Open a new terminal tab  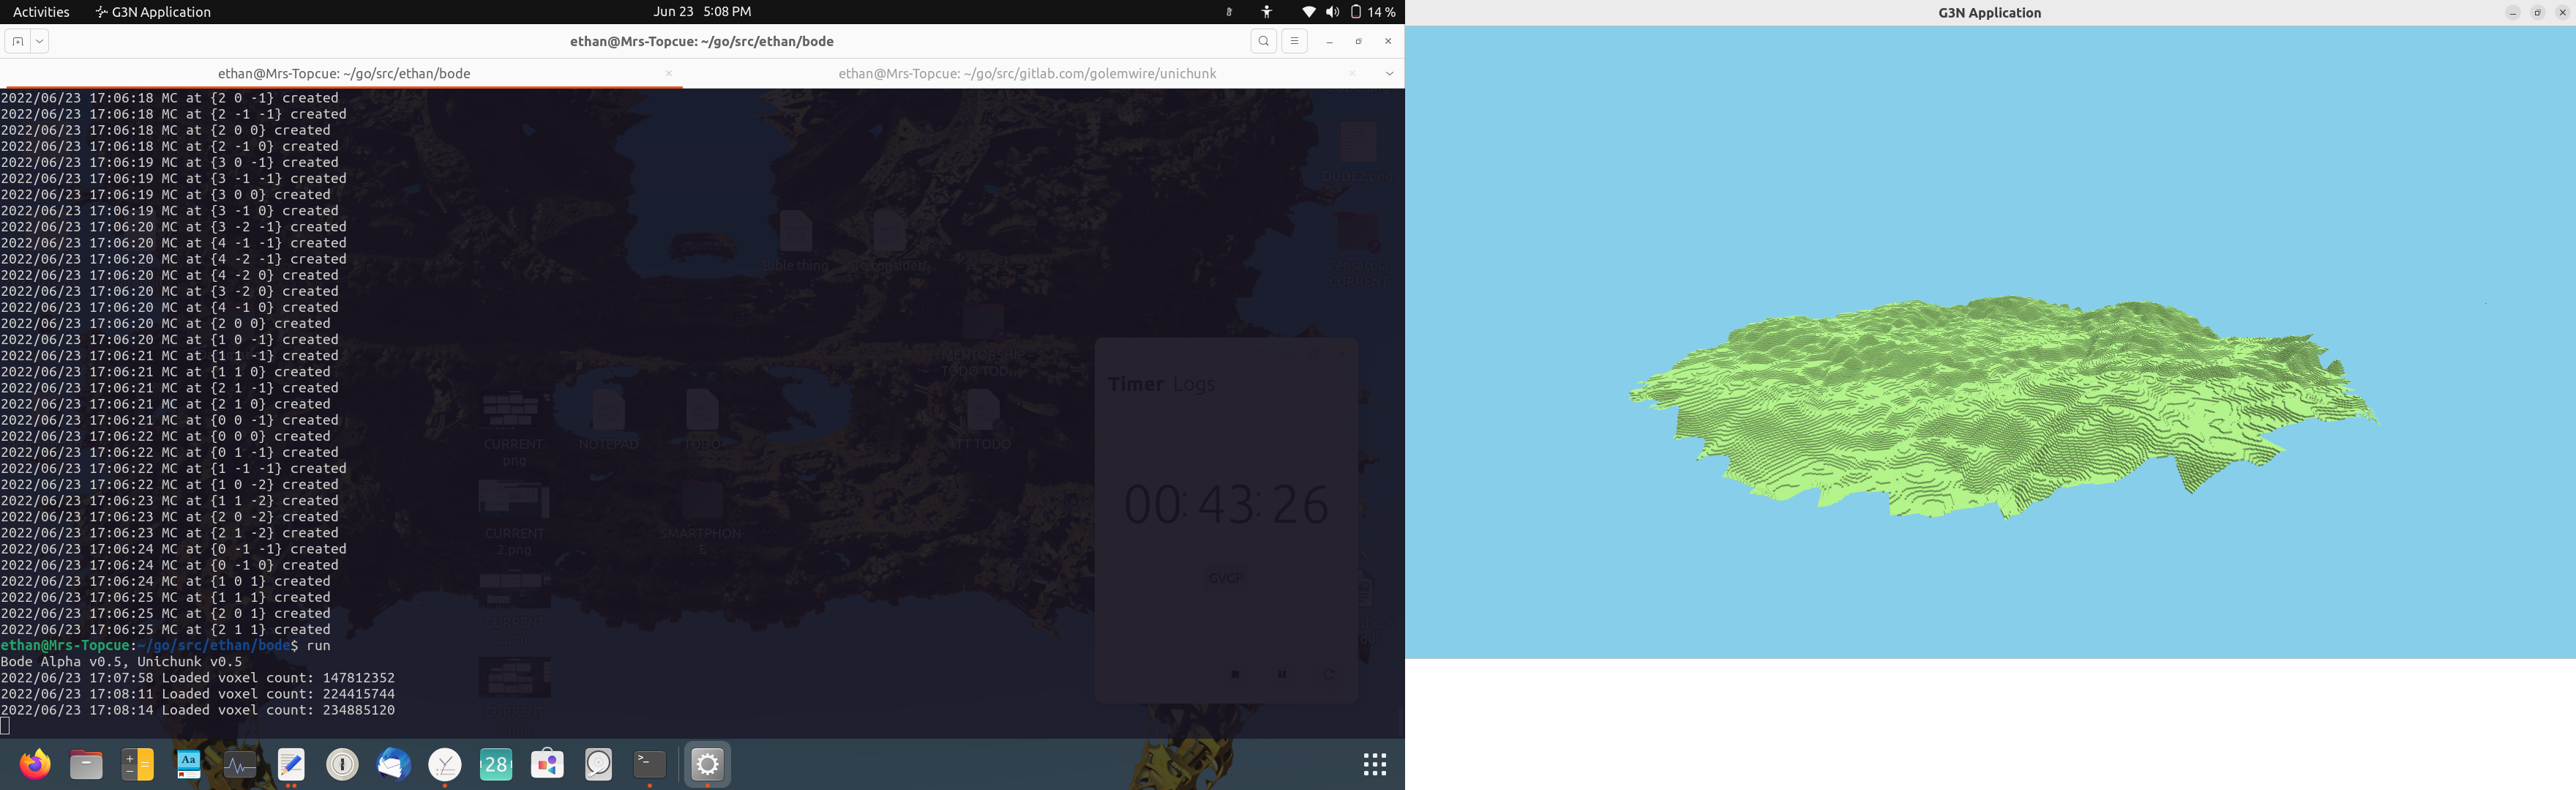coord(17,41)
